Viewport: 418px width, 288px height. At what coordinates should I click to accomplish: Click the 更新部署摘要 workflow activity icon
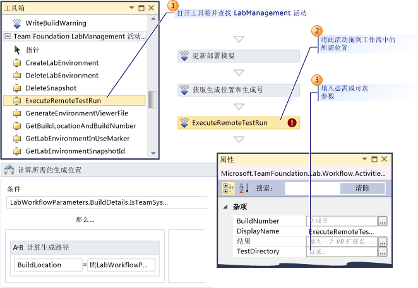point(184,56)
